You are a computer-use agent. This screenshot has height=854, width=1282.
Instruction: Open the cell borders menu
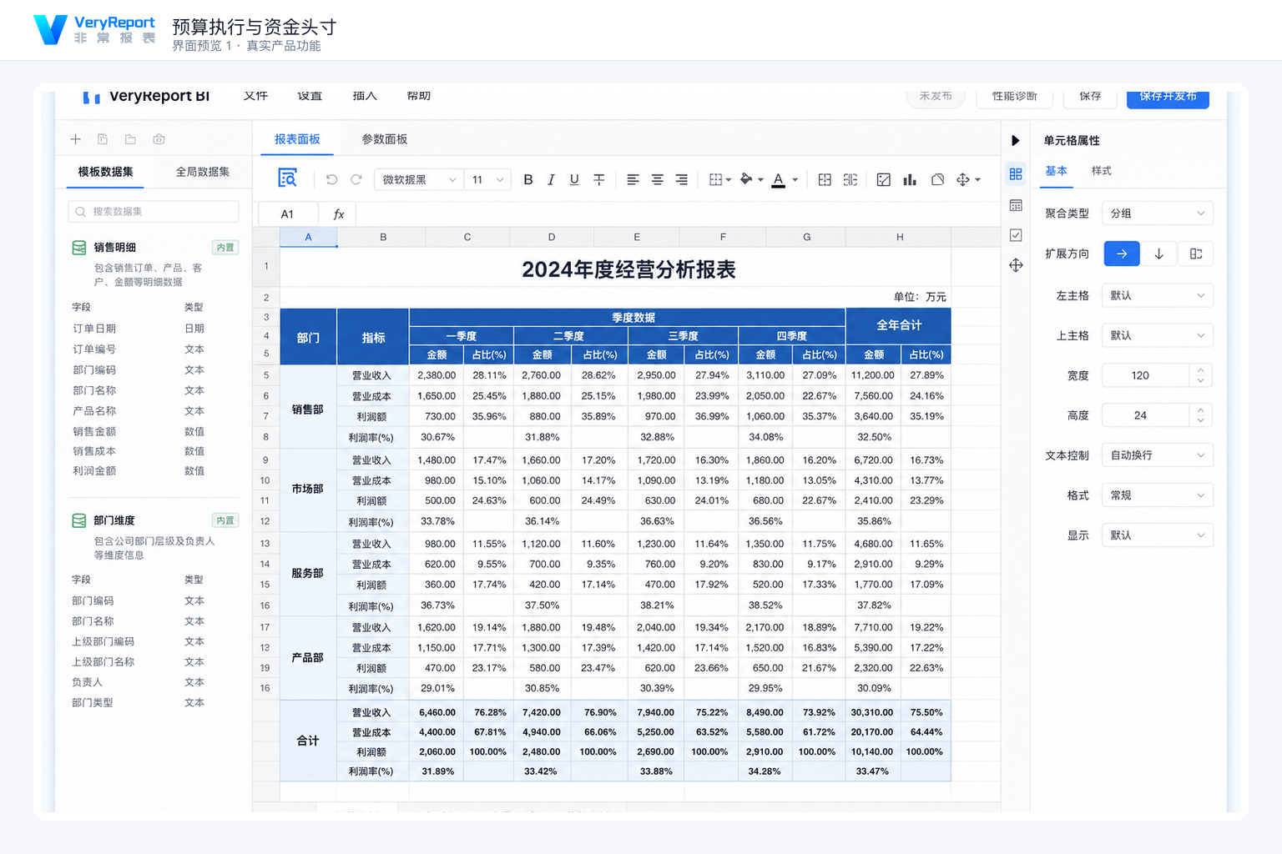[719, 179]
